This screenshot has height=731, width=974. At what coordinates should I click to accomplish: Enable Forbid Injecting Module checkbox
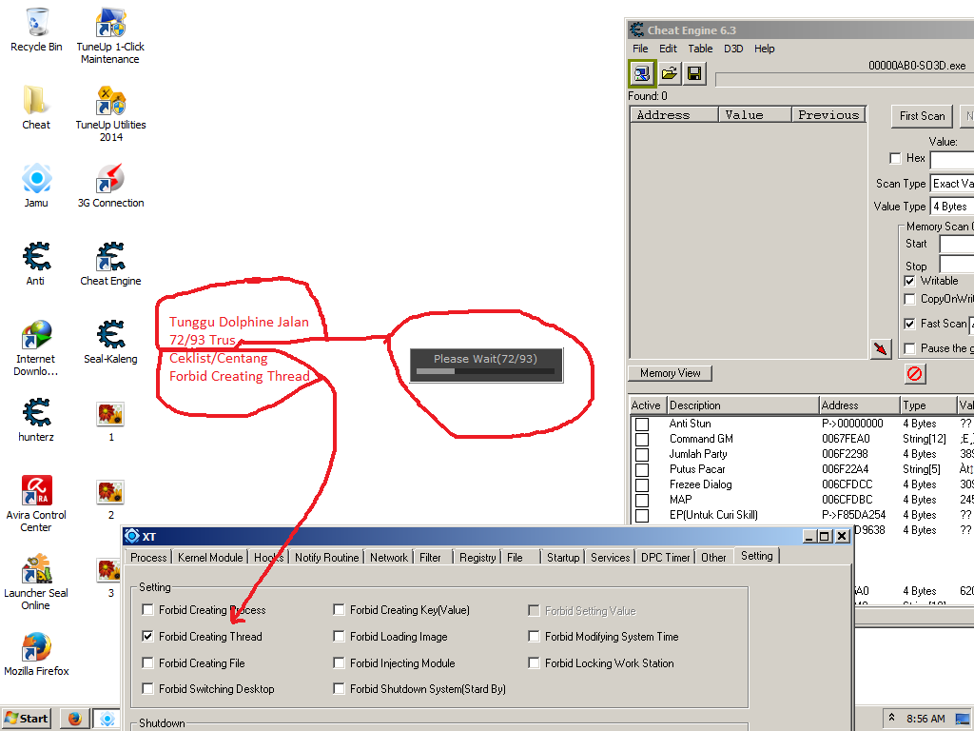pyautogui.click(x=339, y=662)
